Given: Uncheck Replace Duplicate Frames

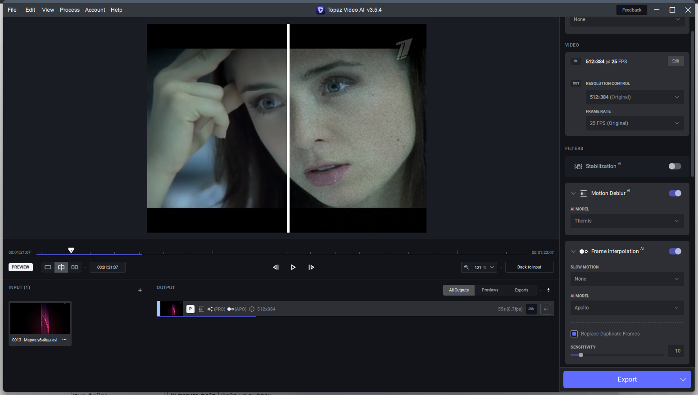Looking at the screenshot, I should coord(574,333).
